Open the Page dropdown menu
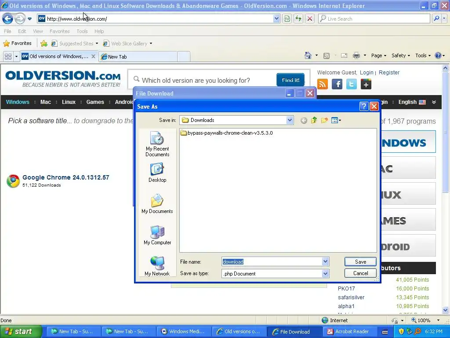Viewport: 450px width, 338px height. [378, 56]
